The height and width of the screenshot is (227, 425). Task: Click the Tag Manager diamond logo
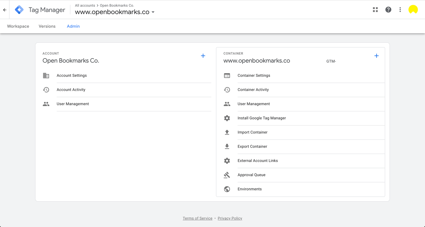tap(19, 10)
